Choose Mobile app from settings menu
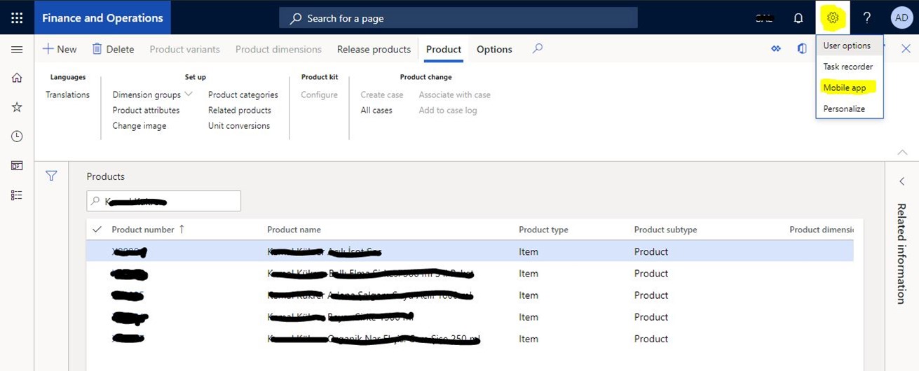Screen dimensions: 919x371 point(845,87)
